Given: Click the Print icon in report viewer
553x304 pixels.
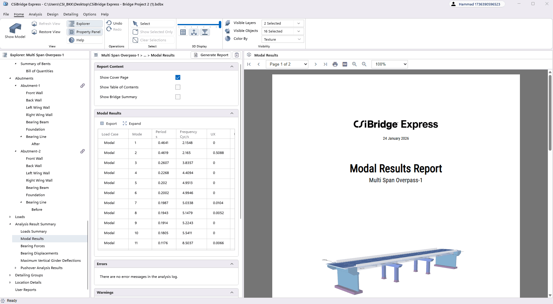Looking at the screenshot, I should [x=335, y=64].
